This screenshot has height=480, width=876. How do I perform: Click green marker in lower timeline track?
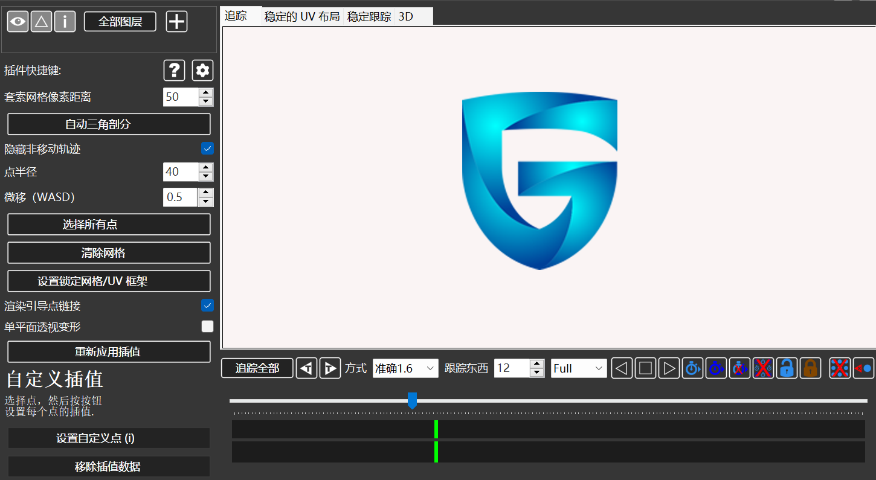click(x=436, y=452)
